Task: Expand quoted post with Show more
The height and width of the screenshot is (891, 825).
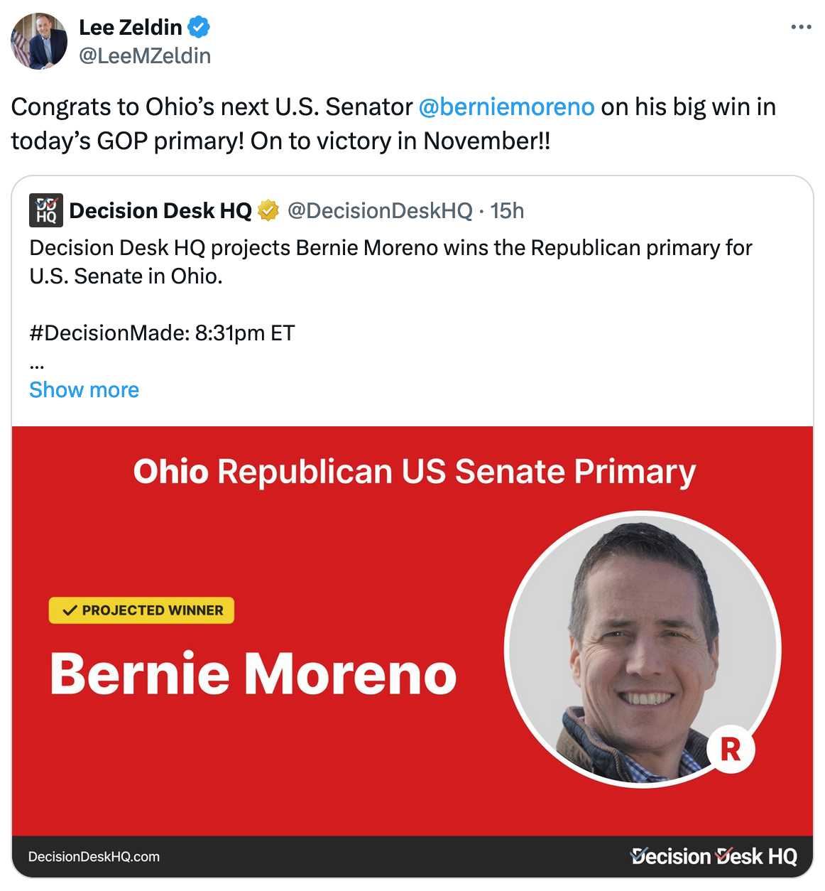Action: point(84,390)
